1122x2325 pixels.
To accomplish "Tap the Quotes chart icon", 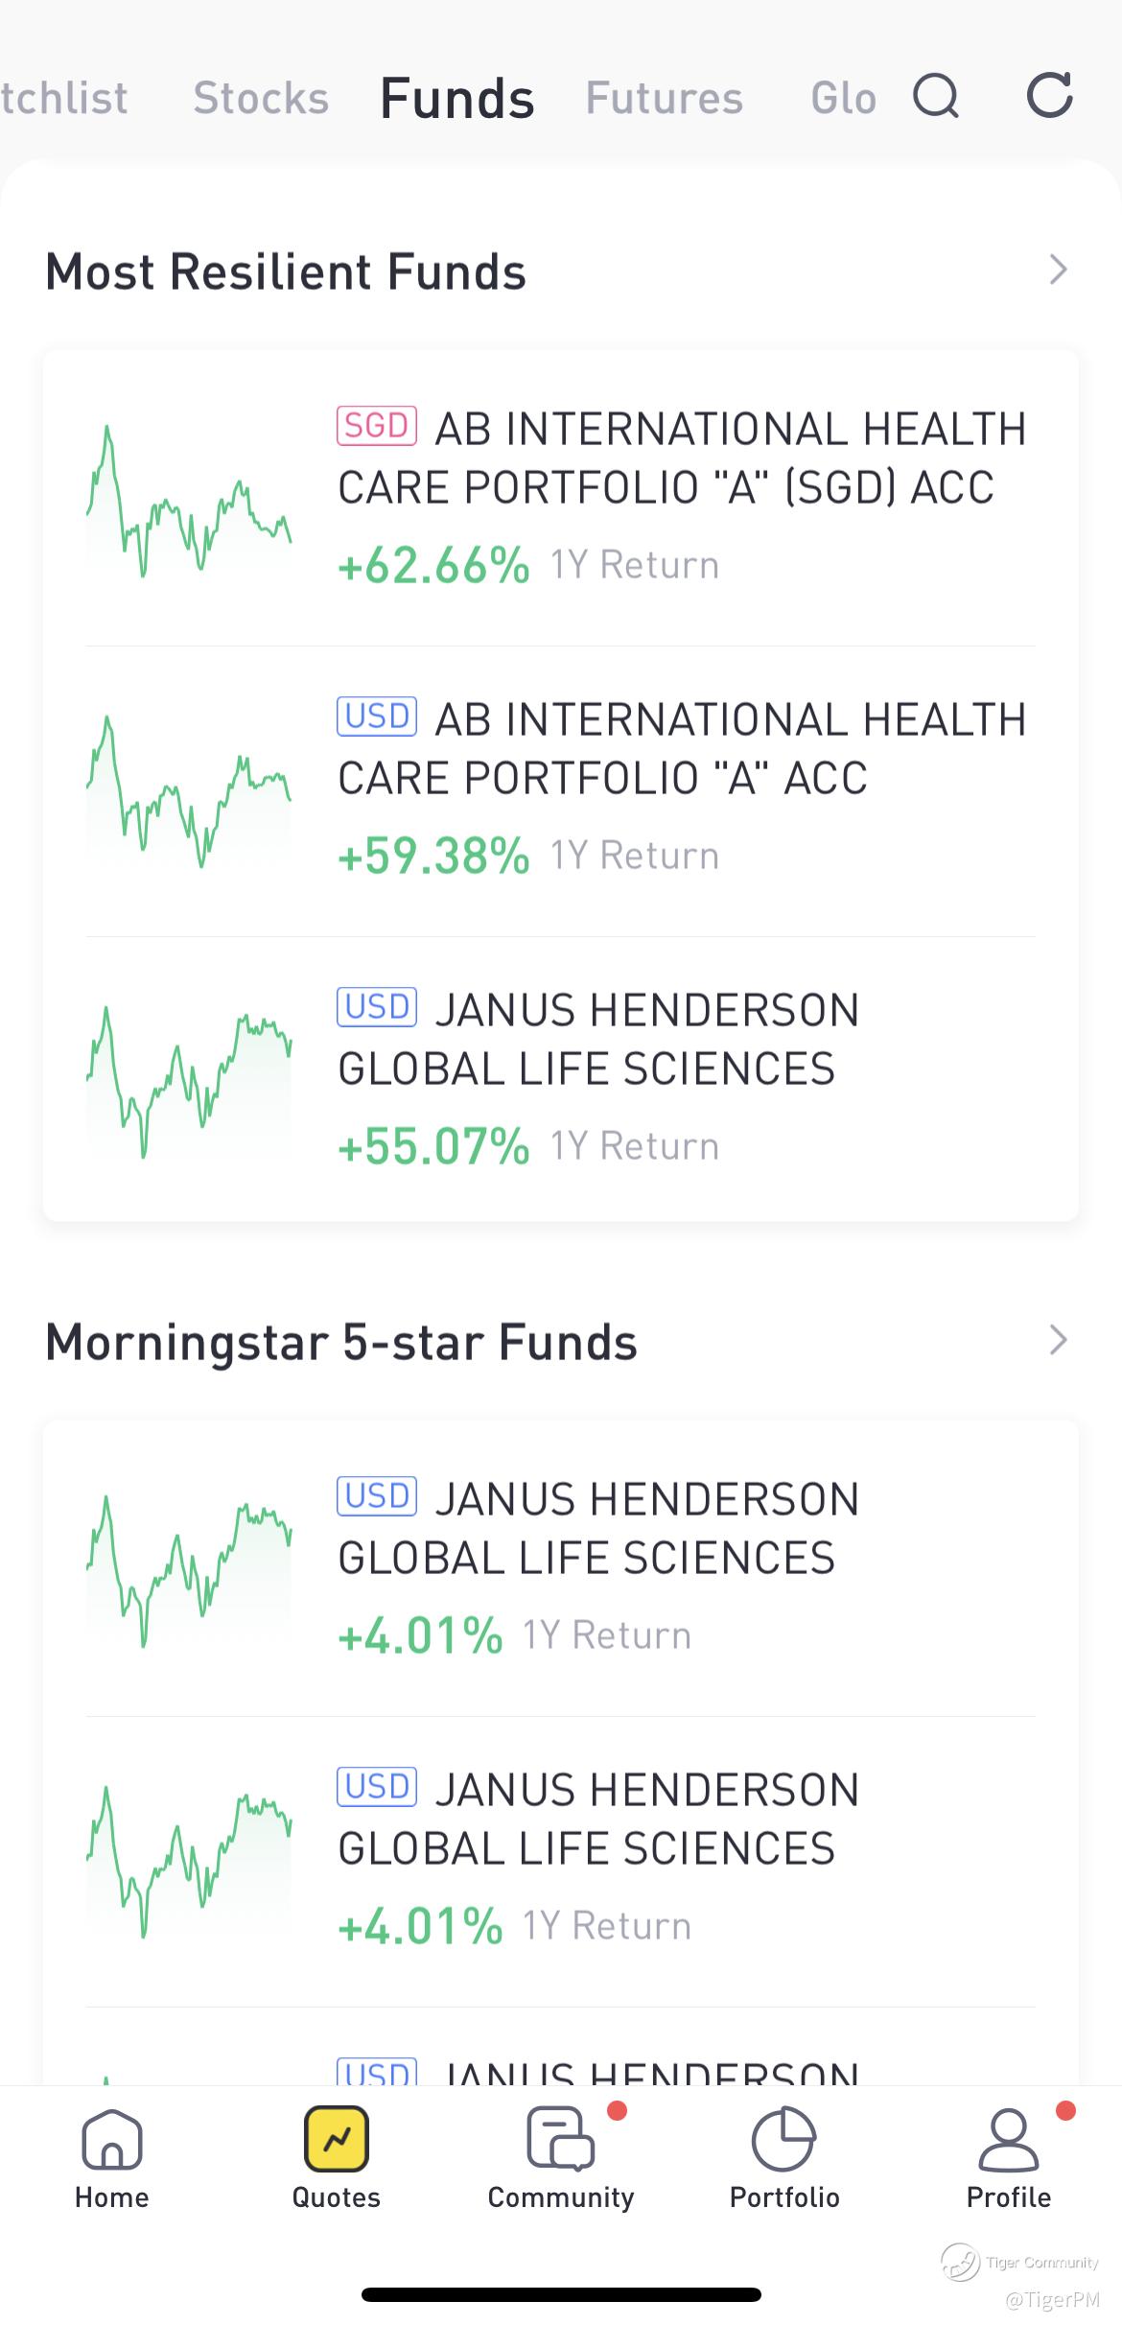I will point(337,2139).
